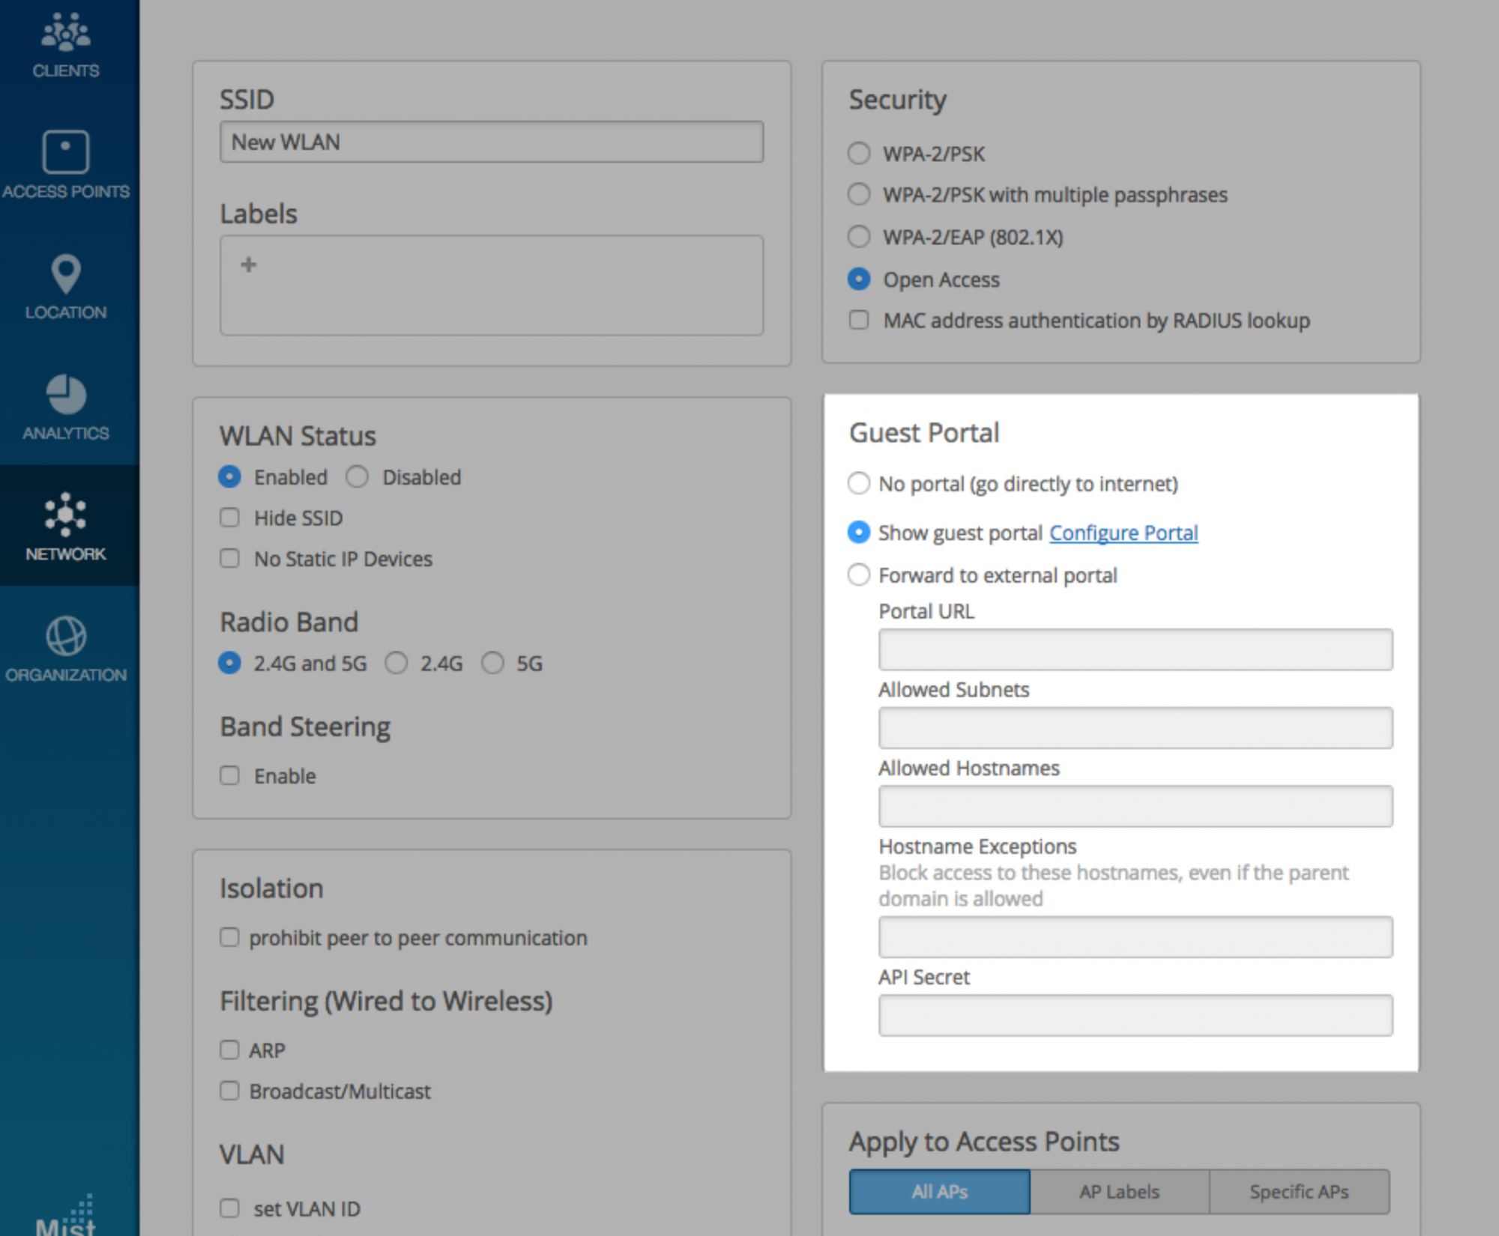Viewport: 1499px width, 1236px height.
Task: Go to Access Points section icon
Action: pyautogui.click(x=66, y=152)
